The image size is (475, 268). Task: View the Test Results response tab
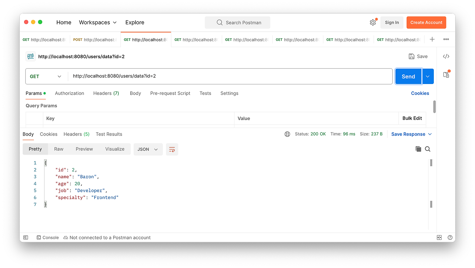pos(109,134)
